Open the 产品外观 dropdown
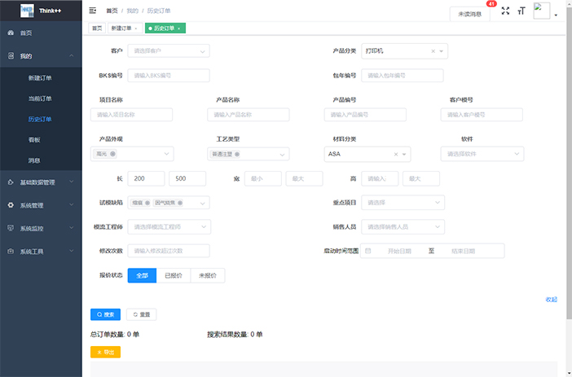 coord(132,154)
